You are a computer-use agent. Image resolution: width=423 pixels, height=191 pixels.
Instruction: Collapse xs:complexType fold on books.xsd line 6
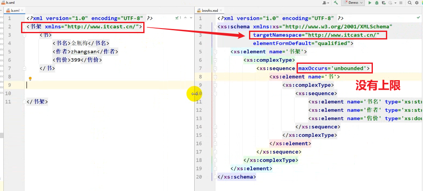[x=215, y=60]
